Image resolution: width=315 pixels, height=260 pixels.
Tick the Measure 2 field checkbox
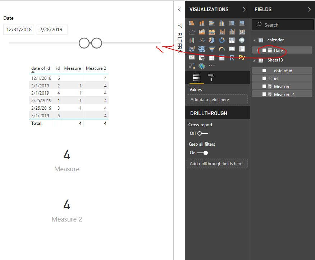264,94
